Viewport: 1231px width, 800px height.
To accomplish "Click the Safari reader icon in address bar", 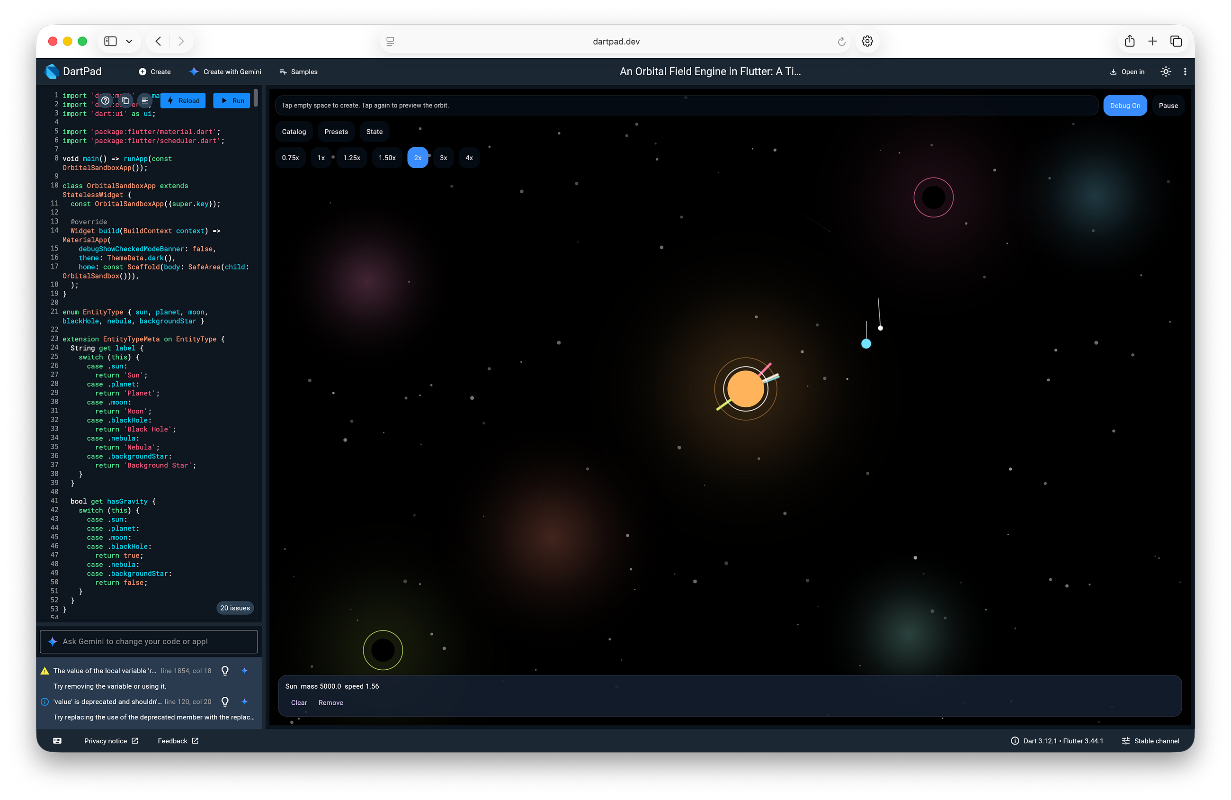I will click(391, 41).
